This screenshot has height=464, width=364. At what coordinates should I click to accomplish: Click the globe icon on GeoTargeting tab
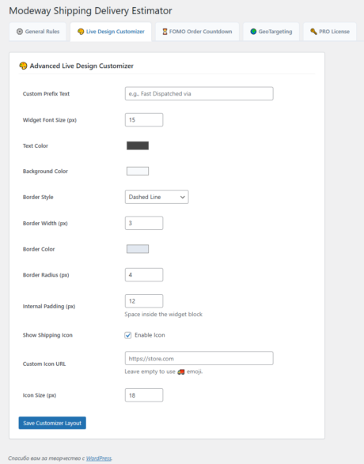click(x=253, y=32)
